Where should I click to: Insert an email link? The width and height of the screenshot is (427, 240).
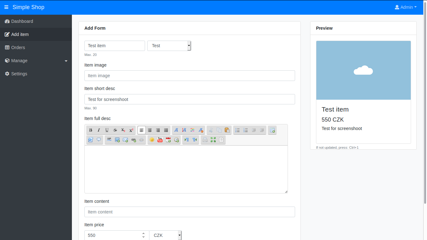click(125, 140)
